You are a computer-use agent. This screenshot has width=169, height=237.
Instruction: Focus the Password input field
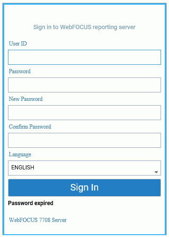[84, 85]
